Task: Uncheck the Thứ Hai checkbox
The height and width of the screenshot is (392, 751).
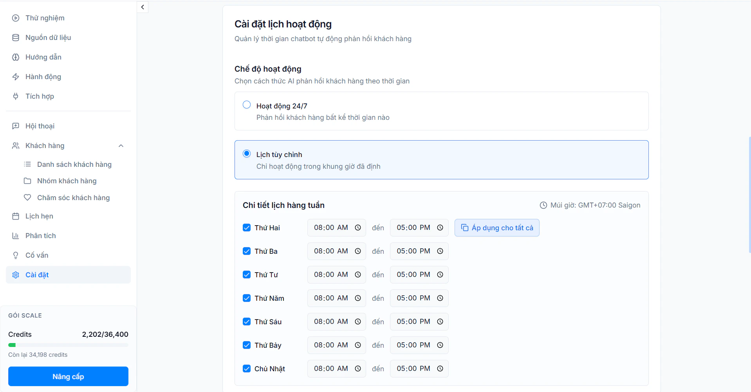Action: tap(247, 228)
